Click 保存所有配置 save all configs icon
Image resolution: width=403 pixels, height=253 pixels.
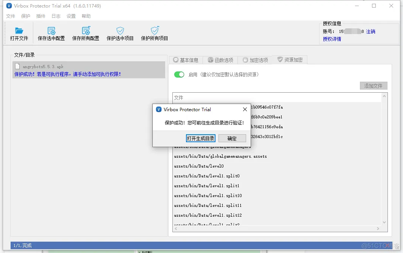click(x=86, y=30)
